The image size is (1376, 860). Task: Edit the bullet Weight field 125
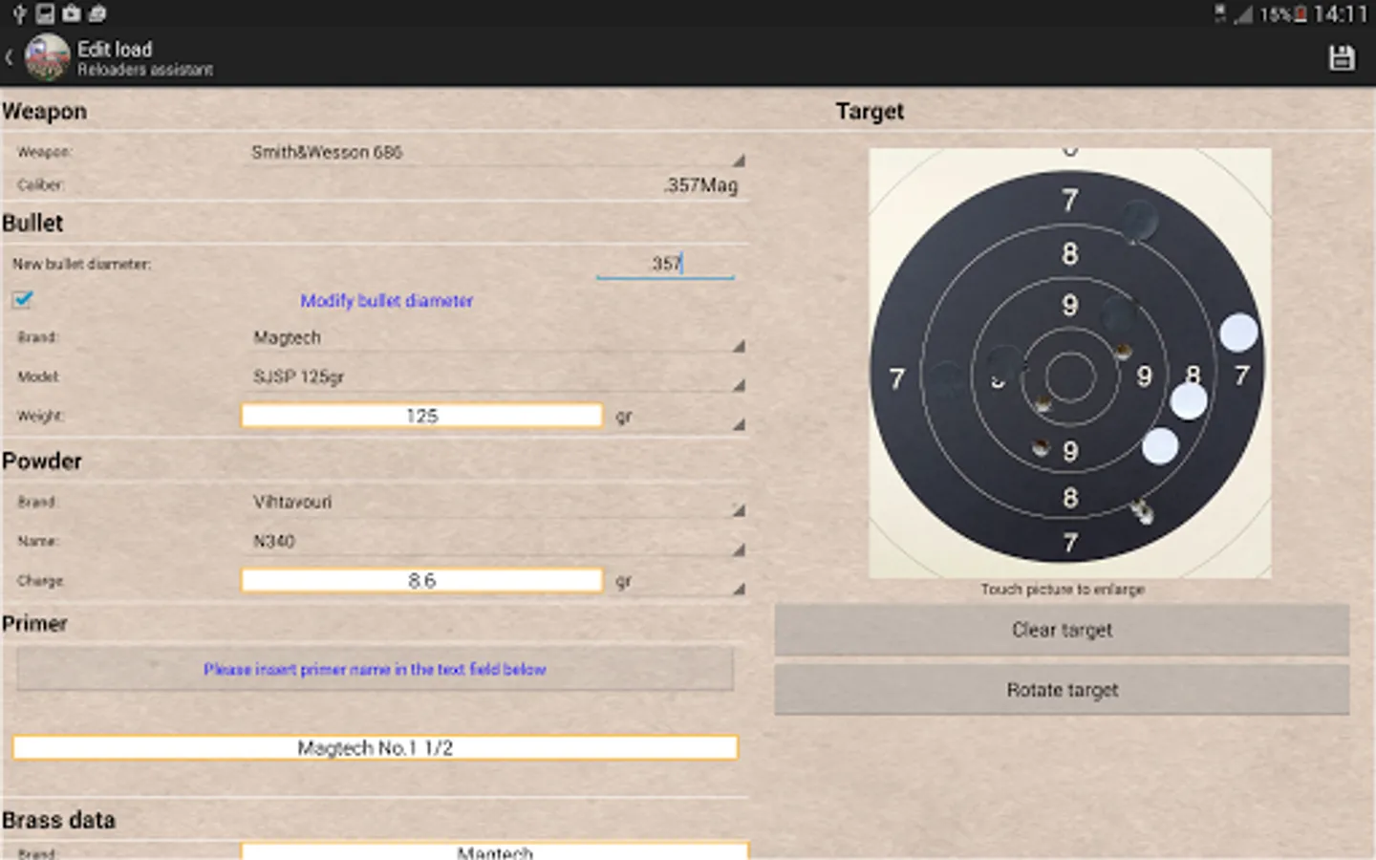(421, 416)
